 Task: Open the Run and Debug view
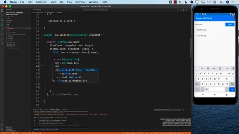(2, 25)
